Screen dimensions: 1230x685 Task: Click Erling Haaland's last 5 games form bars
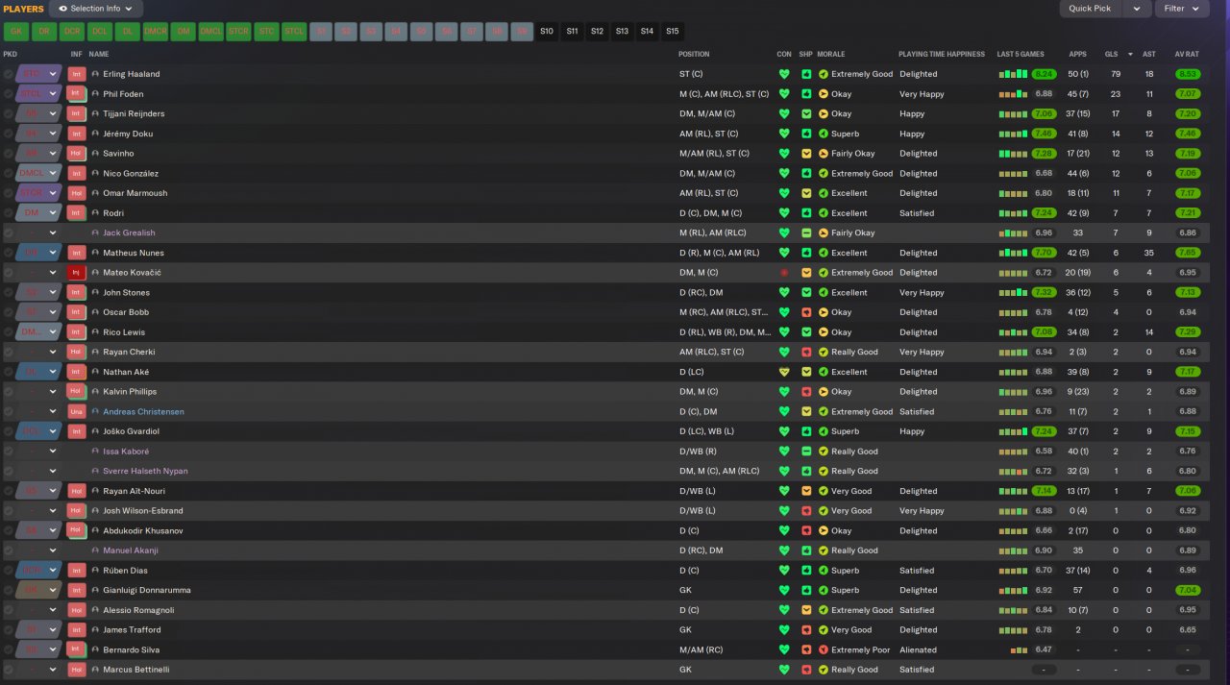[x=1013, y=74]
